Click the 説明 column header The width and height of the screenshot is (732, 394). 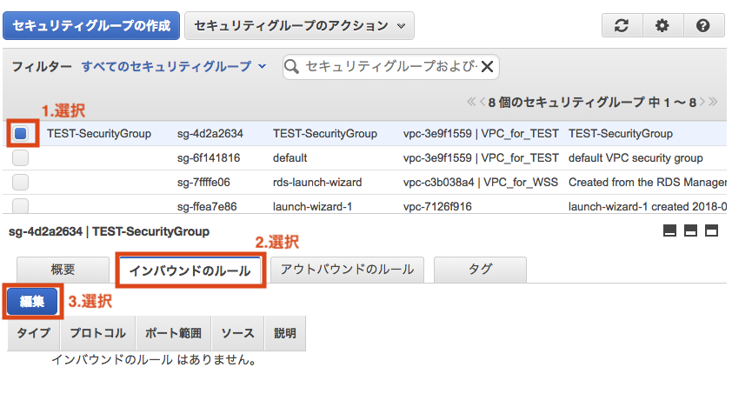click(285, 333)
